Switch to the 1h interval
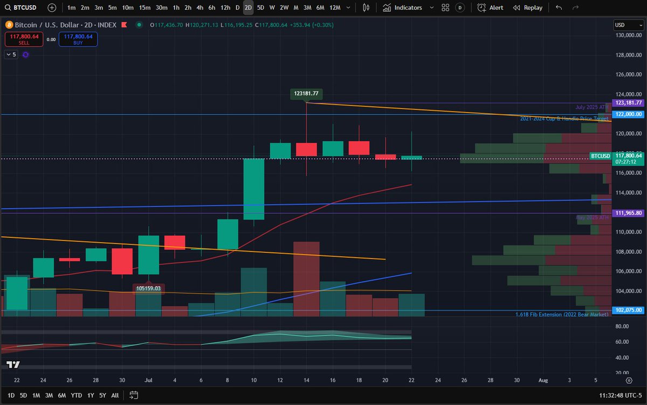647x405 pixels. tap(176, 8)
